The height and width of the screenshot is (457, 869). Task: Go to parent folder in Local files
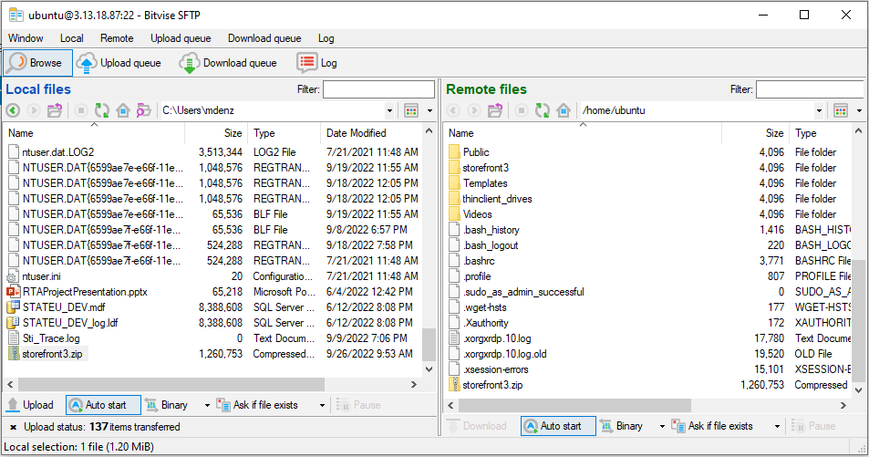55,110
